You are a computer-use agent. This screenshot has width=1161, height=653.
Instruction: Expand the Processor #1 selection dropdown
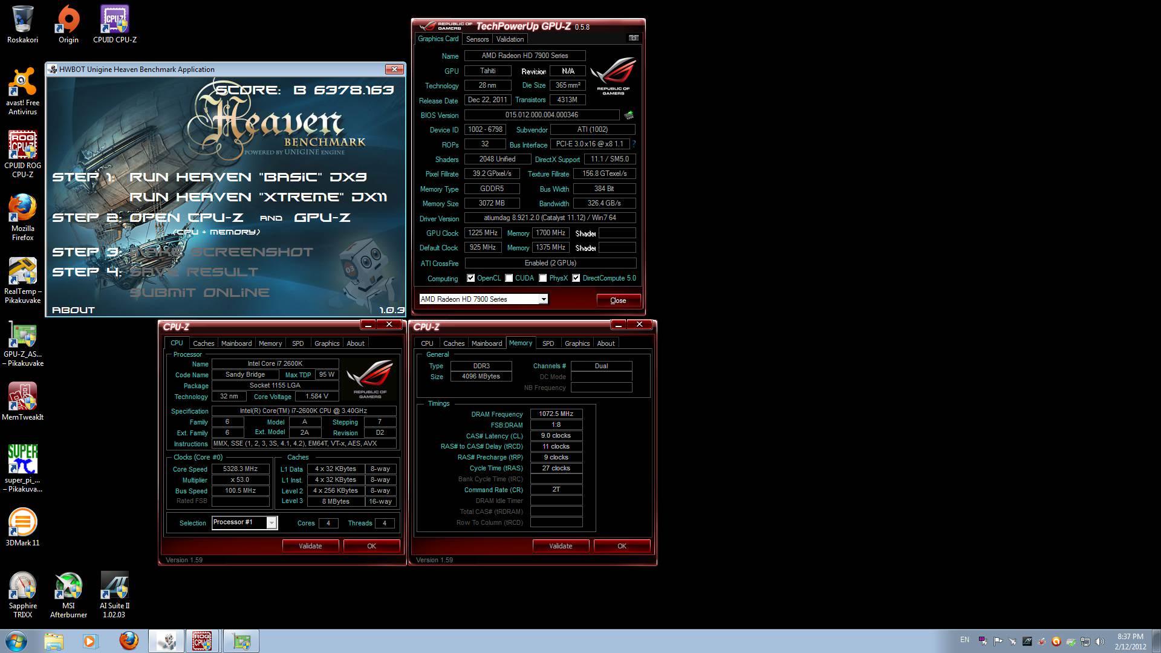coord(272,523)
